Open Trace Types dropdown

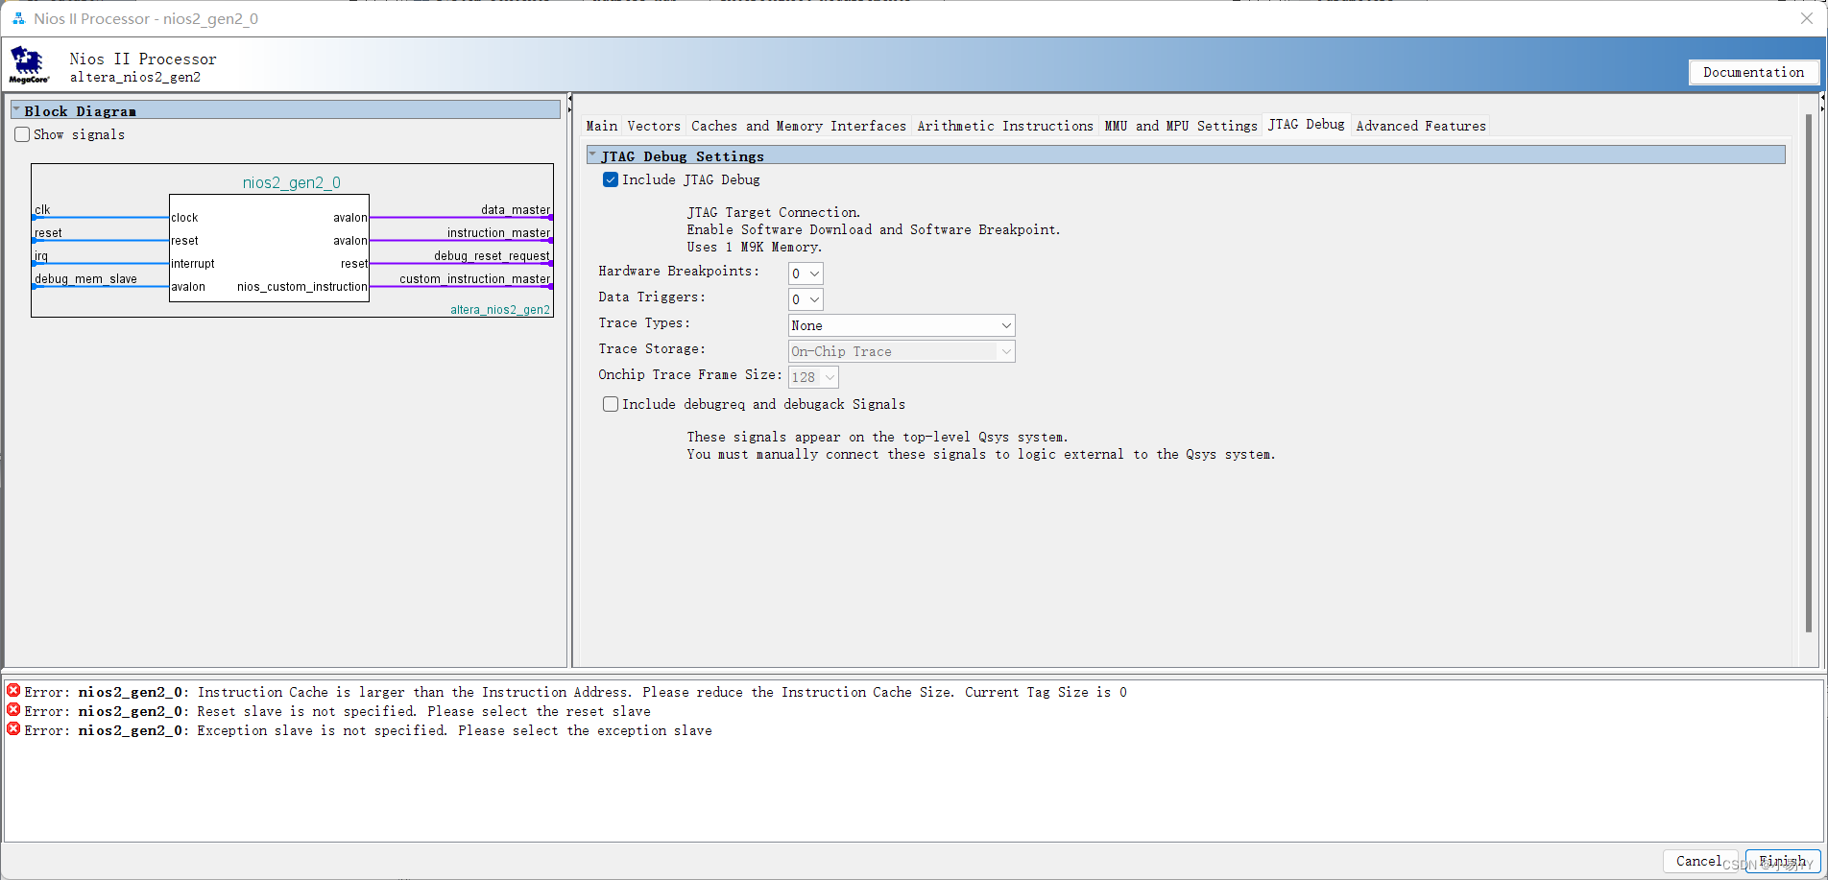point(902,325)
